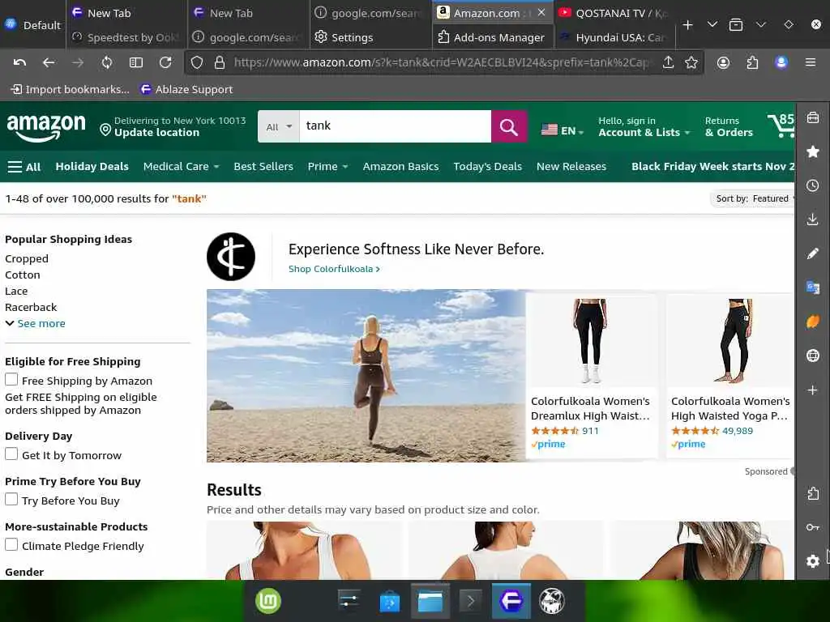Open sidebar settings gear icon

click(812, 560)
